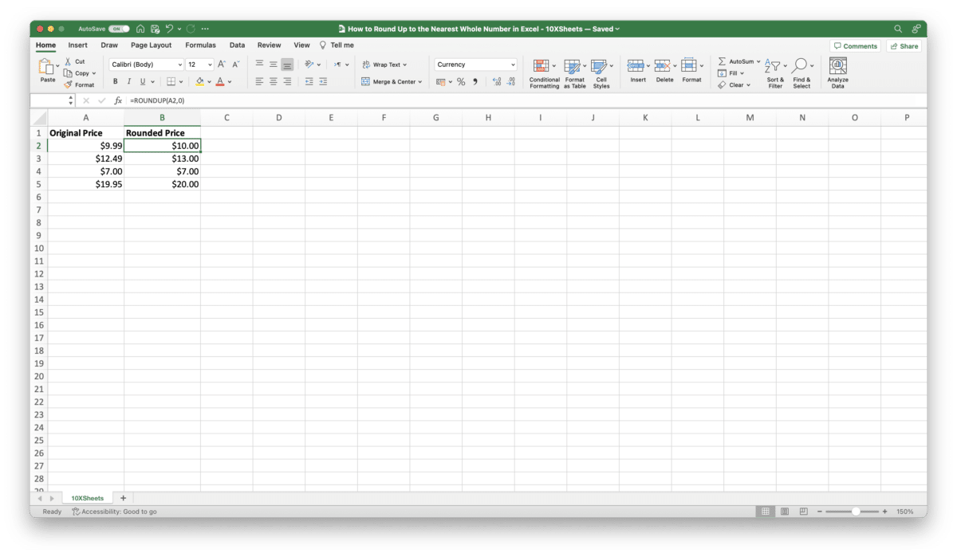The width and height of the screenshot is (957, 557).
Task: Apply Percent Style formatting
Action: (x=461, y=81)
